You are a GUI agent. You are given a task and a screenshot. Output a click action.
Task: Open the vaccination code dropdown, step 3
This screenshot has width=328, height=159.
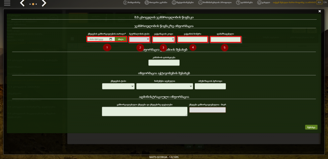click(163, 39)
